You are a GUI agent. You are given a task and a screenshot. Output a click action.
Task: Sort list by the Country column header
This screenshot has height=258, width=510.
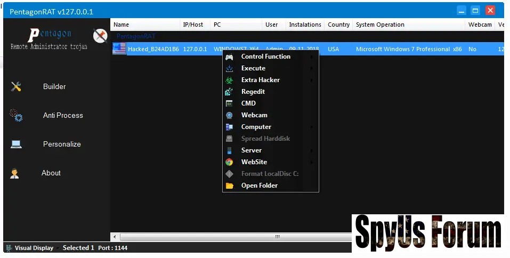tap(338, 25)
